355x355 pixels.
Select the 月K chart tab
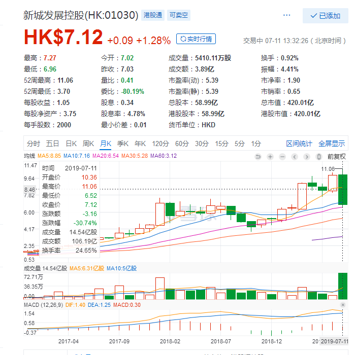pyautogui.click(x=106, y=144)
